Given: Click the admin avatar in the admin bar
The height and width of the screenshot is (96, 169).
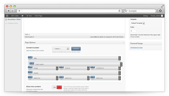Looking at the screenshot, I should click(x=162, y=16).
